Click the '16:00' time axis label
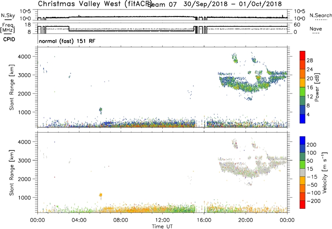The width and height of the screenshot is (332, 229). click(204, 220)
